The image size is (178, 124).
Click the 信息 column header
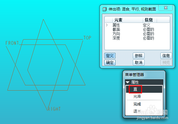[x=150, y=20]
